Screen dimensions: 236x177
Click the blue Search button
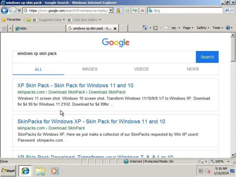click(207, 57)
